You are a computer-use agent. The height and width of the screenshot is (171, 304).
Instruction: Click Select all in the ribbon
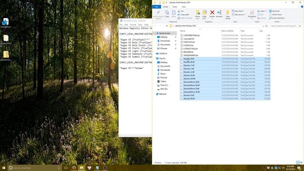coord(275,11)
